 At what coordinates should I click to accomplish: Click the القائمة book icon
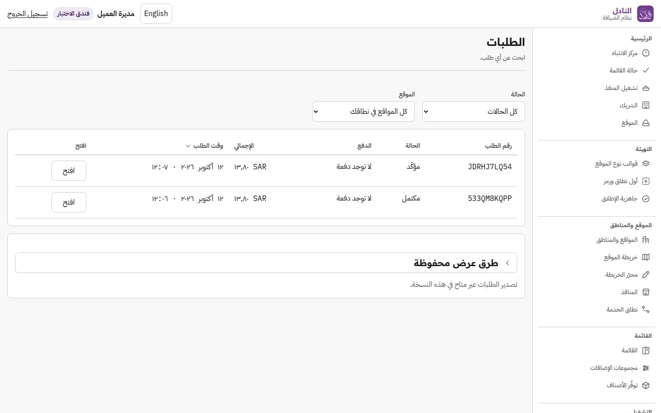pos(646,351)
